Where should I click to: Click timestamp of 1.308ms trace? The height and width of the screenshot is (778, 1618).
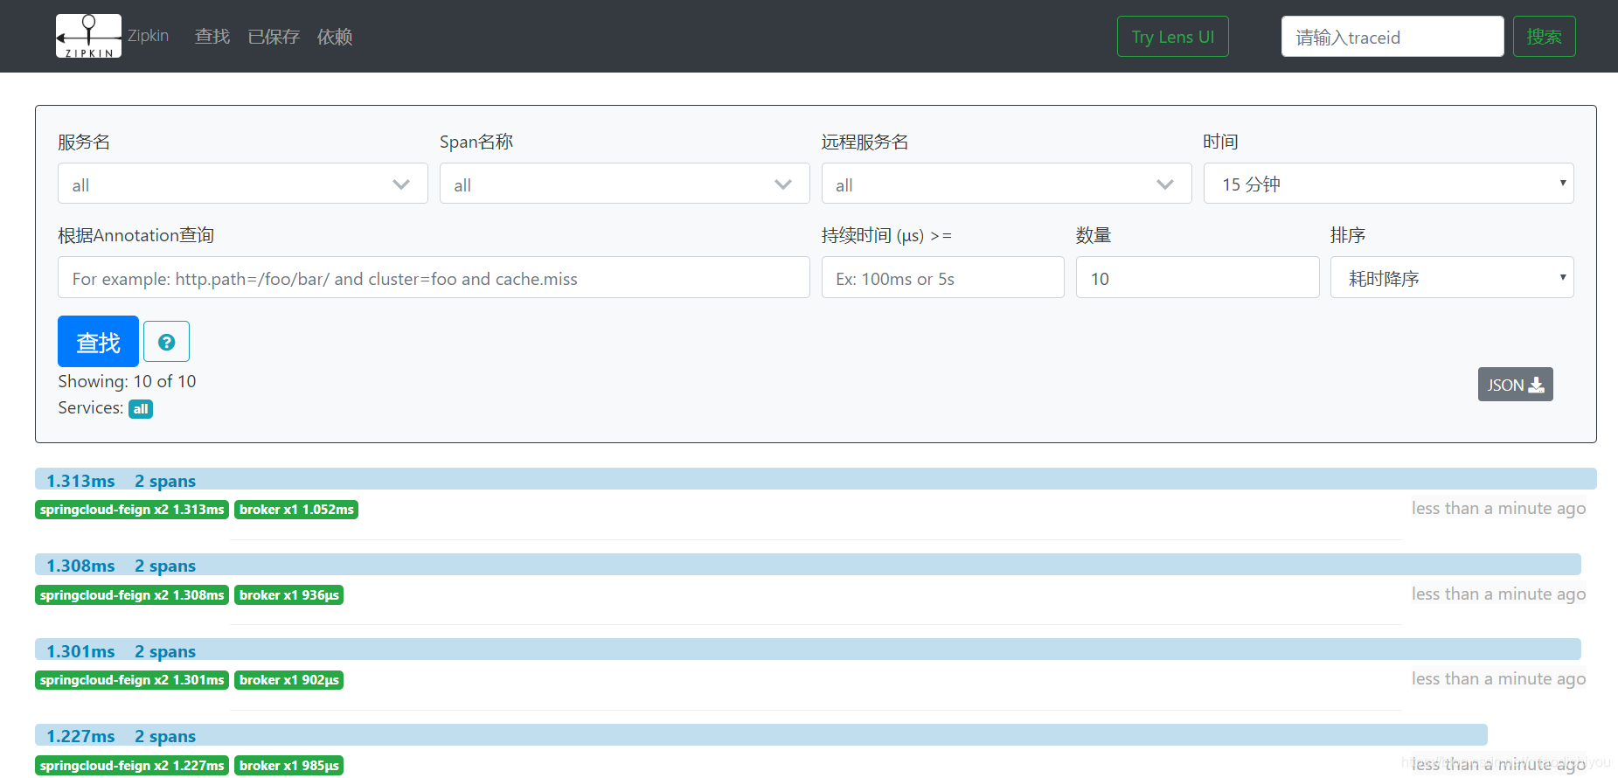point(1498,594)
